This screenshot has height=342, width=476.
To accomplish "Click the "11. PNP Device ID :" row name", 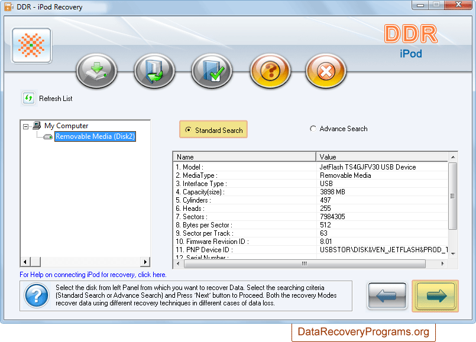I will (205, 249).
